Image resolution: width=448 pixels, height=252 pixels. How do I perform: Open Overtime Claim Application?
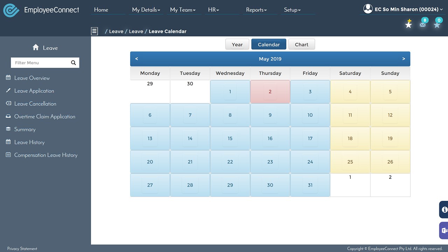(x=45, y=116)
